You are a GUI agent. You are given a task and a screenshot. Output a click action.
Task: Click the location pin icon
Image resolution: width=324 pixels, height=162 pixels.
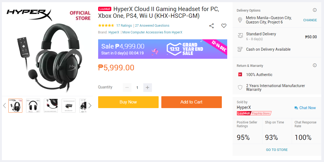(240, 20)
